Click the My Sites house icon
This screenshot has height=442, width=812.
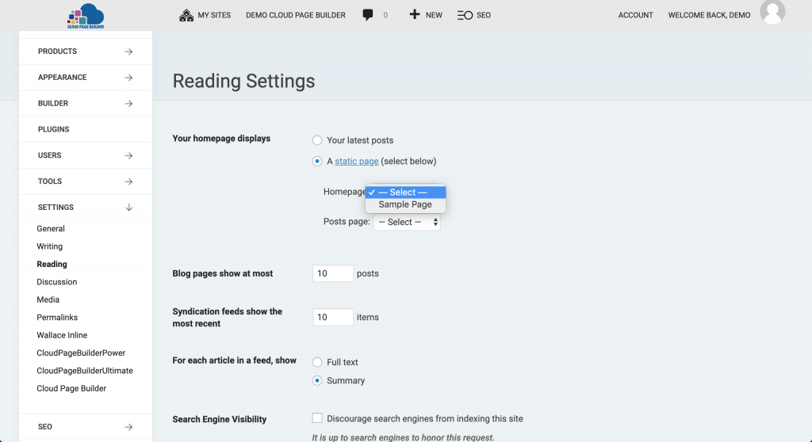tap(186, 15)
